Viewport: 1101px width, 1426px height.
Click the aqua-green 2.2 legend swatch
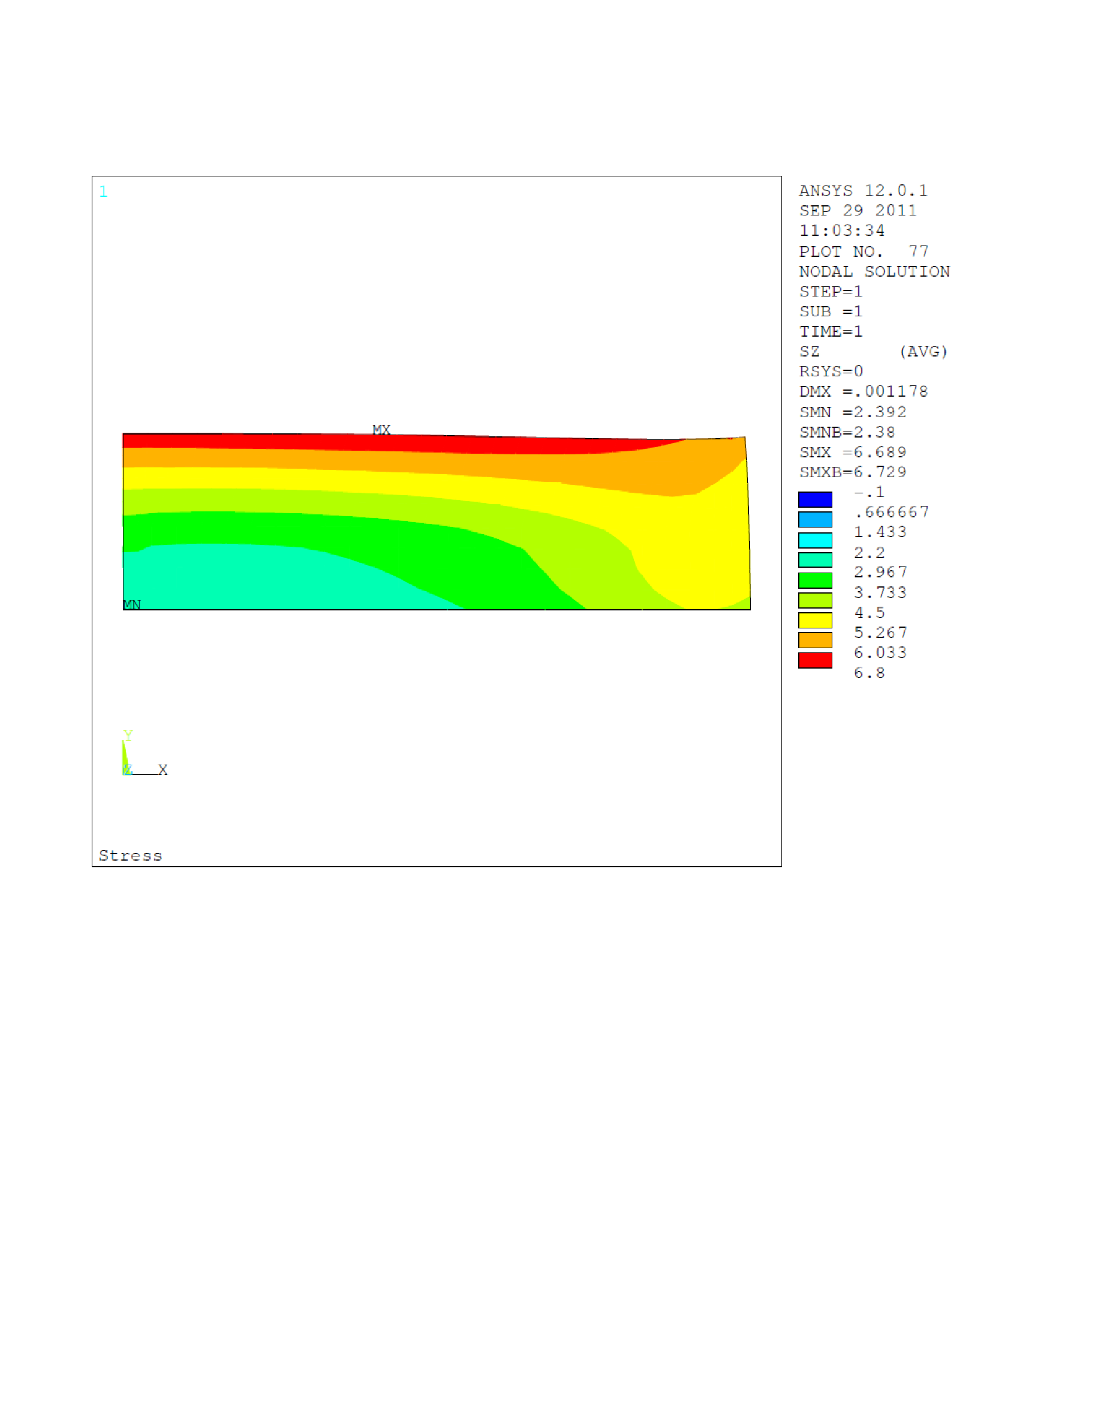(815, 559)
